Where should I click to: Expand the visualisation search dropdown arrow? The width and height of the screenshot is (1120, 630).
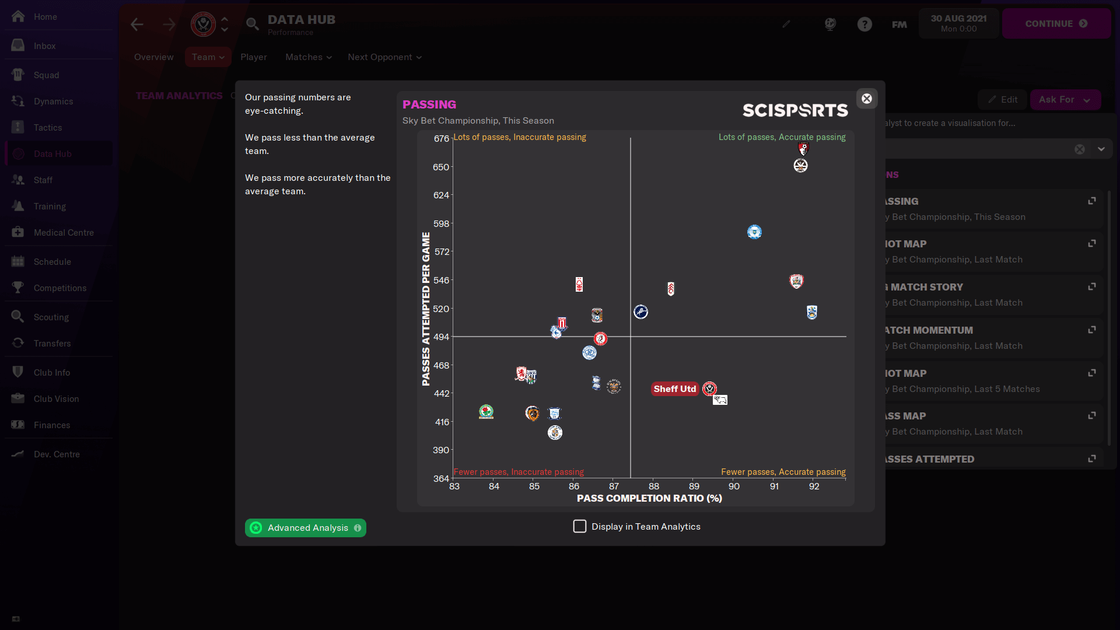[x=1101, y=149]
